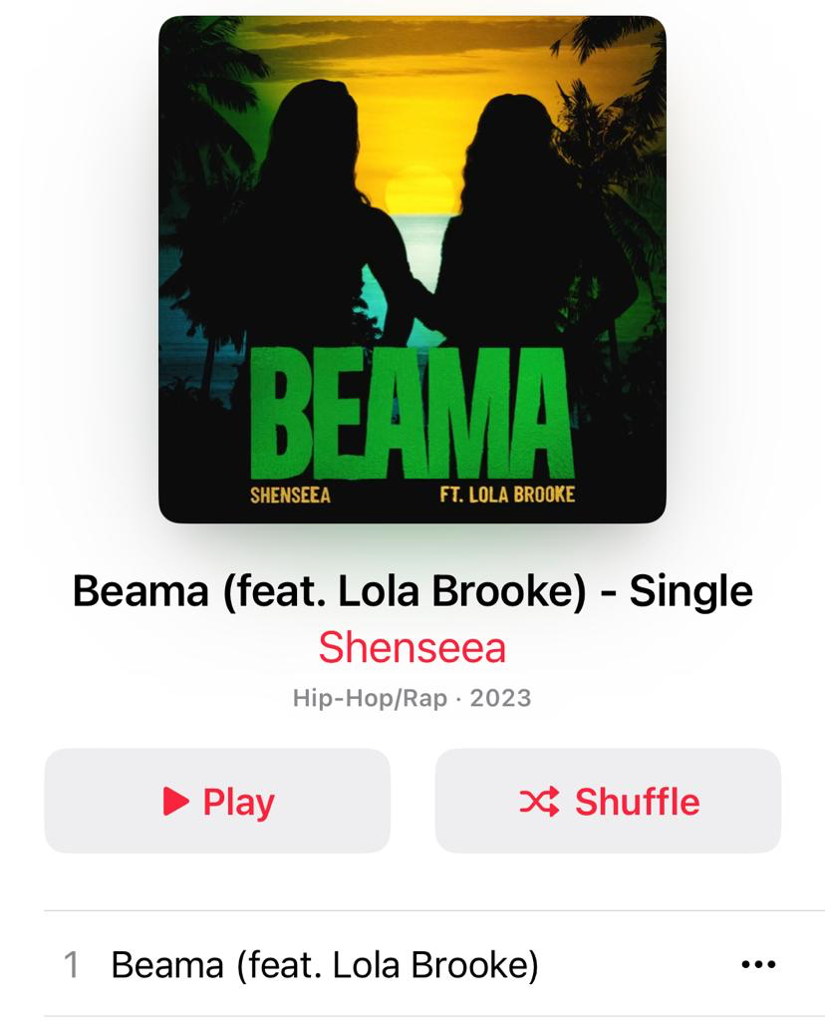Click the SHENSEEA label on cover art
Screen dimensions: 825x1021
(x=290, y=496)
